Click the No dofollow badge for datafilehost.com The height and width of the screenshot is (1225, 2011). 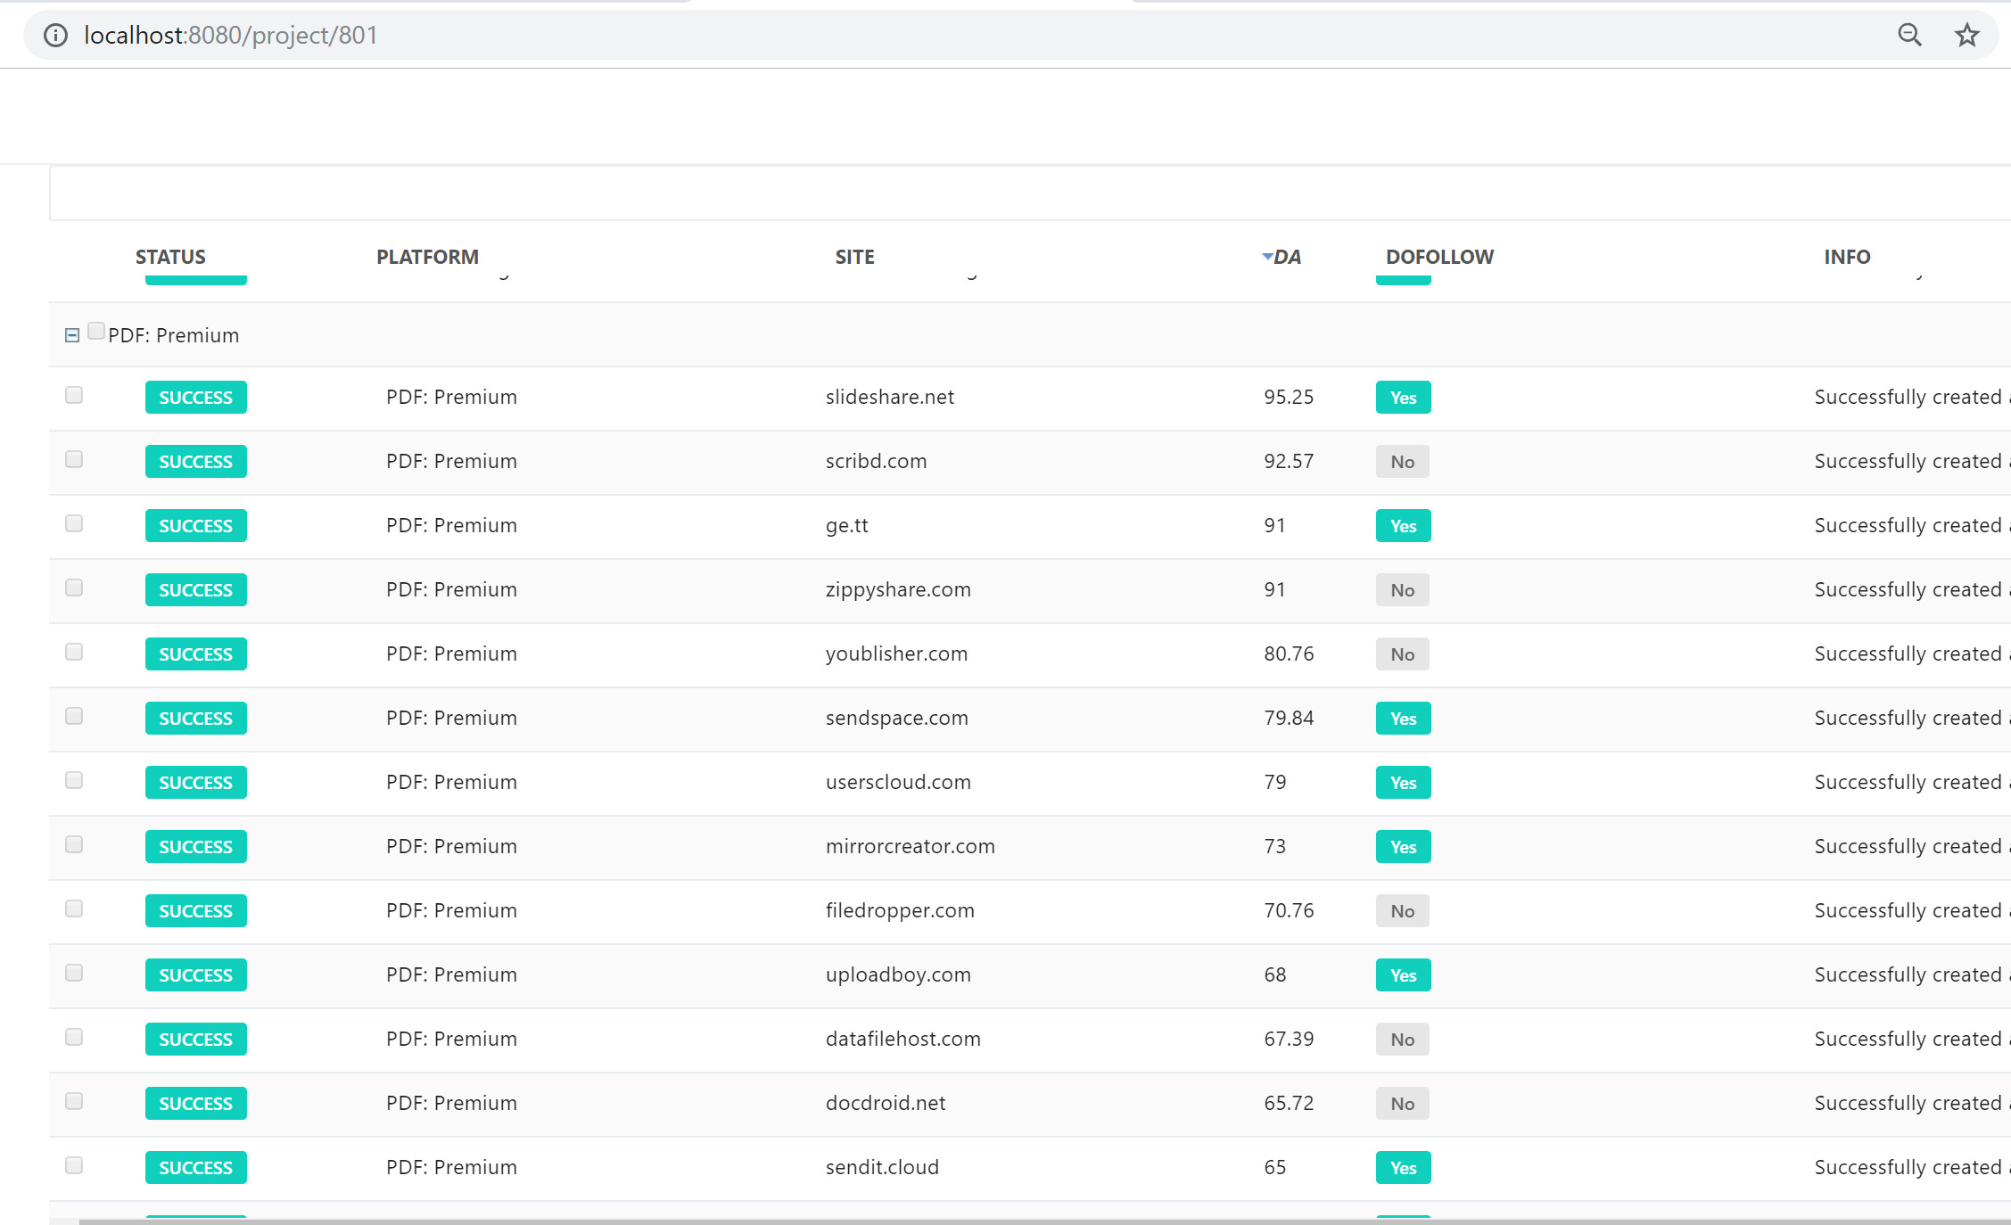click(x=1403, y=1040)
